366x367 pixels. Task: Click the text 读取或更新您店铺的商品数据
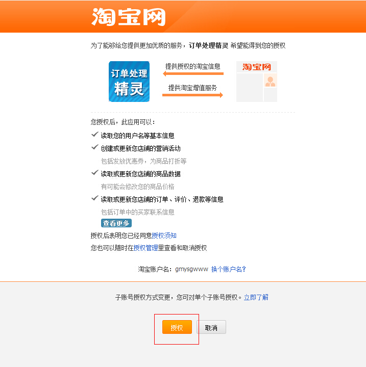click(141, 174)
